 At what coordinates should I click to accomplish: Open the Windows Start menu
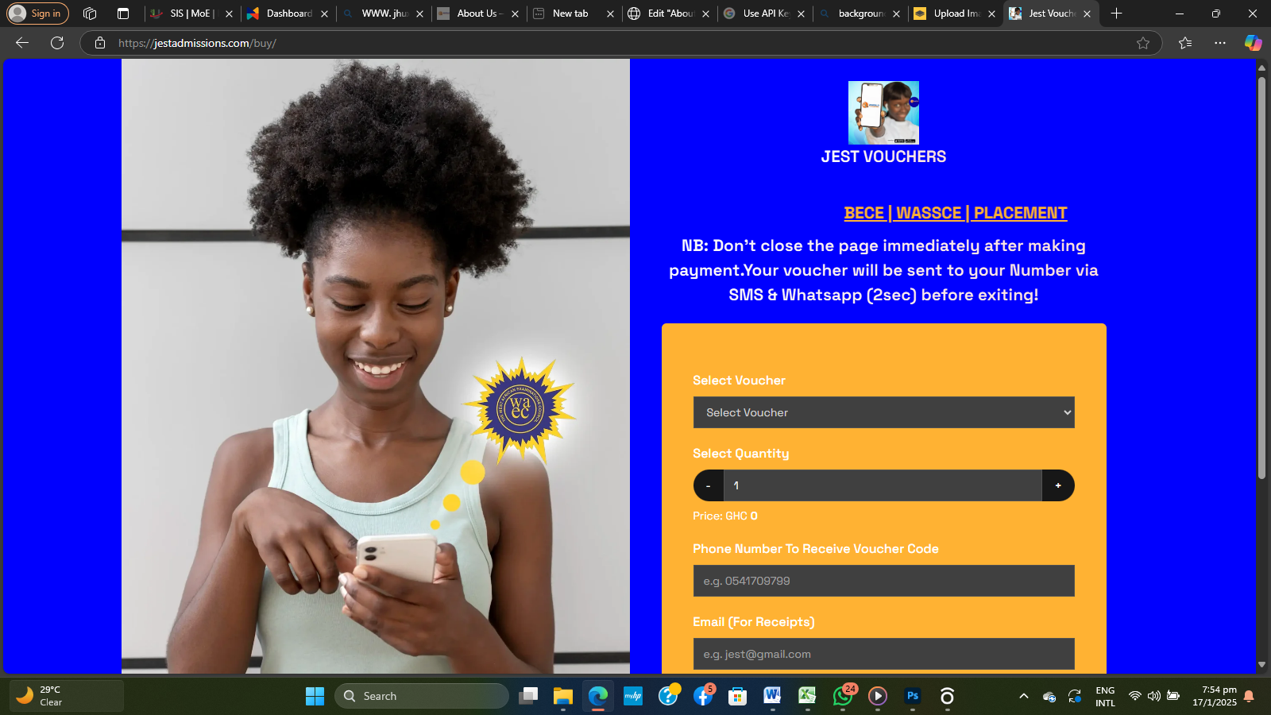(x=315, y=696)
